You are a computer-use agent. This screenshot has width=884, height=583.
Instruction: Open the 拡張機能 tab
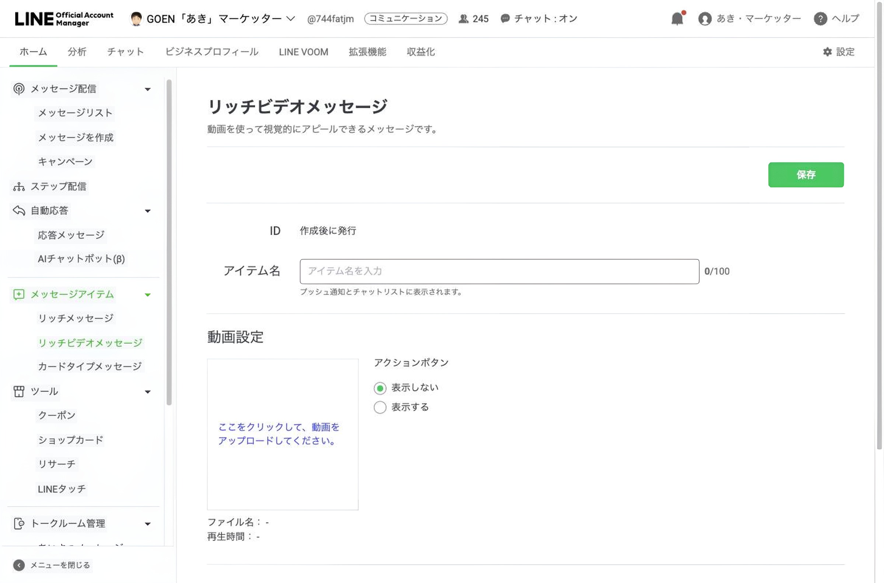[x=368, y=52]
